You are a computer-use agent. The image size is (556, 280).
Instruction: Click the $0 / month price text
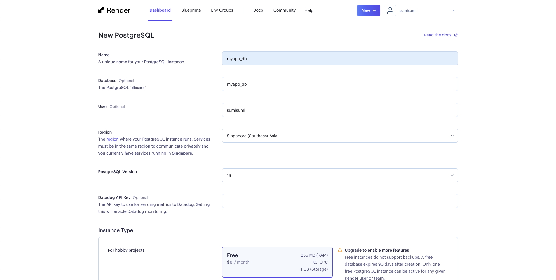pyautogui.click(x=238, y=262)
